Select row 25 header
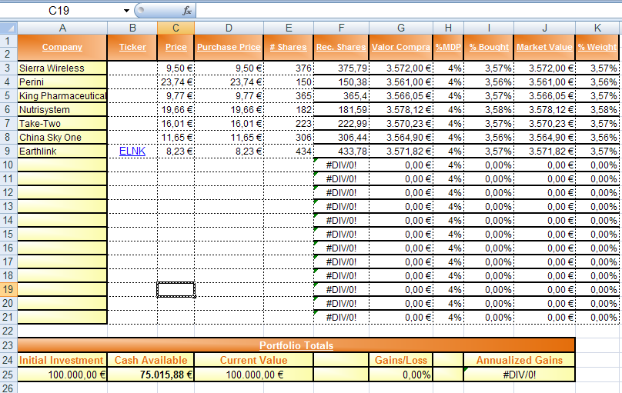The image size is (622, 393). pos(8,375)
